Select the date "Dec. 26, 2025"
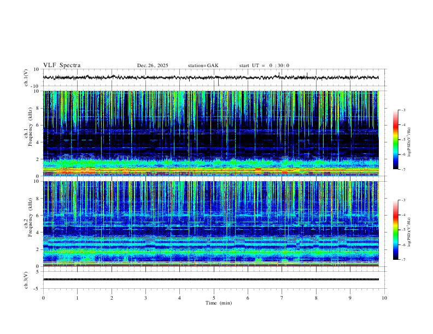The image size is (433, 334). [153, 65]
